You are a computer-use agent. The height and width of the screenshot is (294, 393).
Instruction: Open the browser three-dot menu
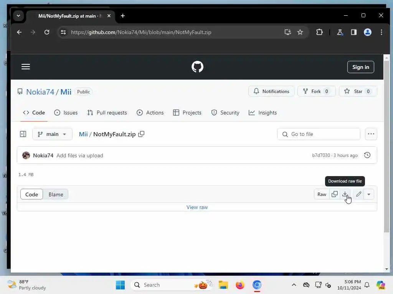381,32
